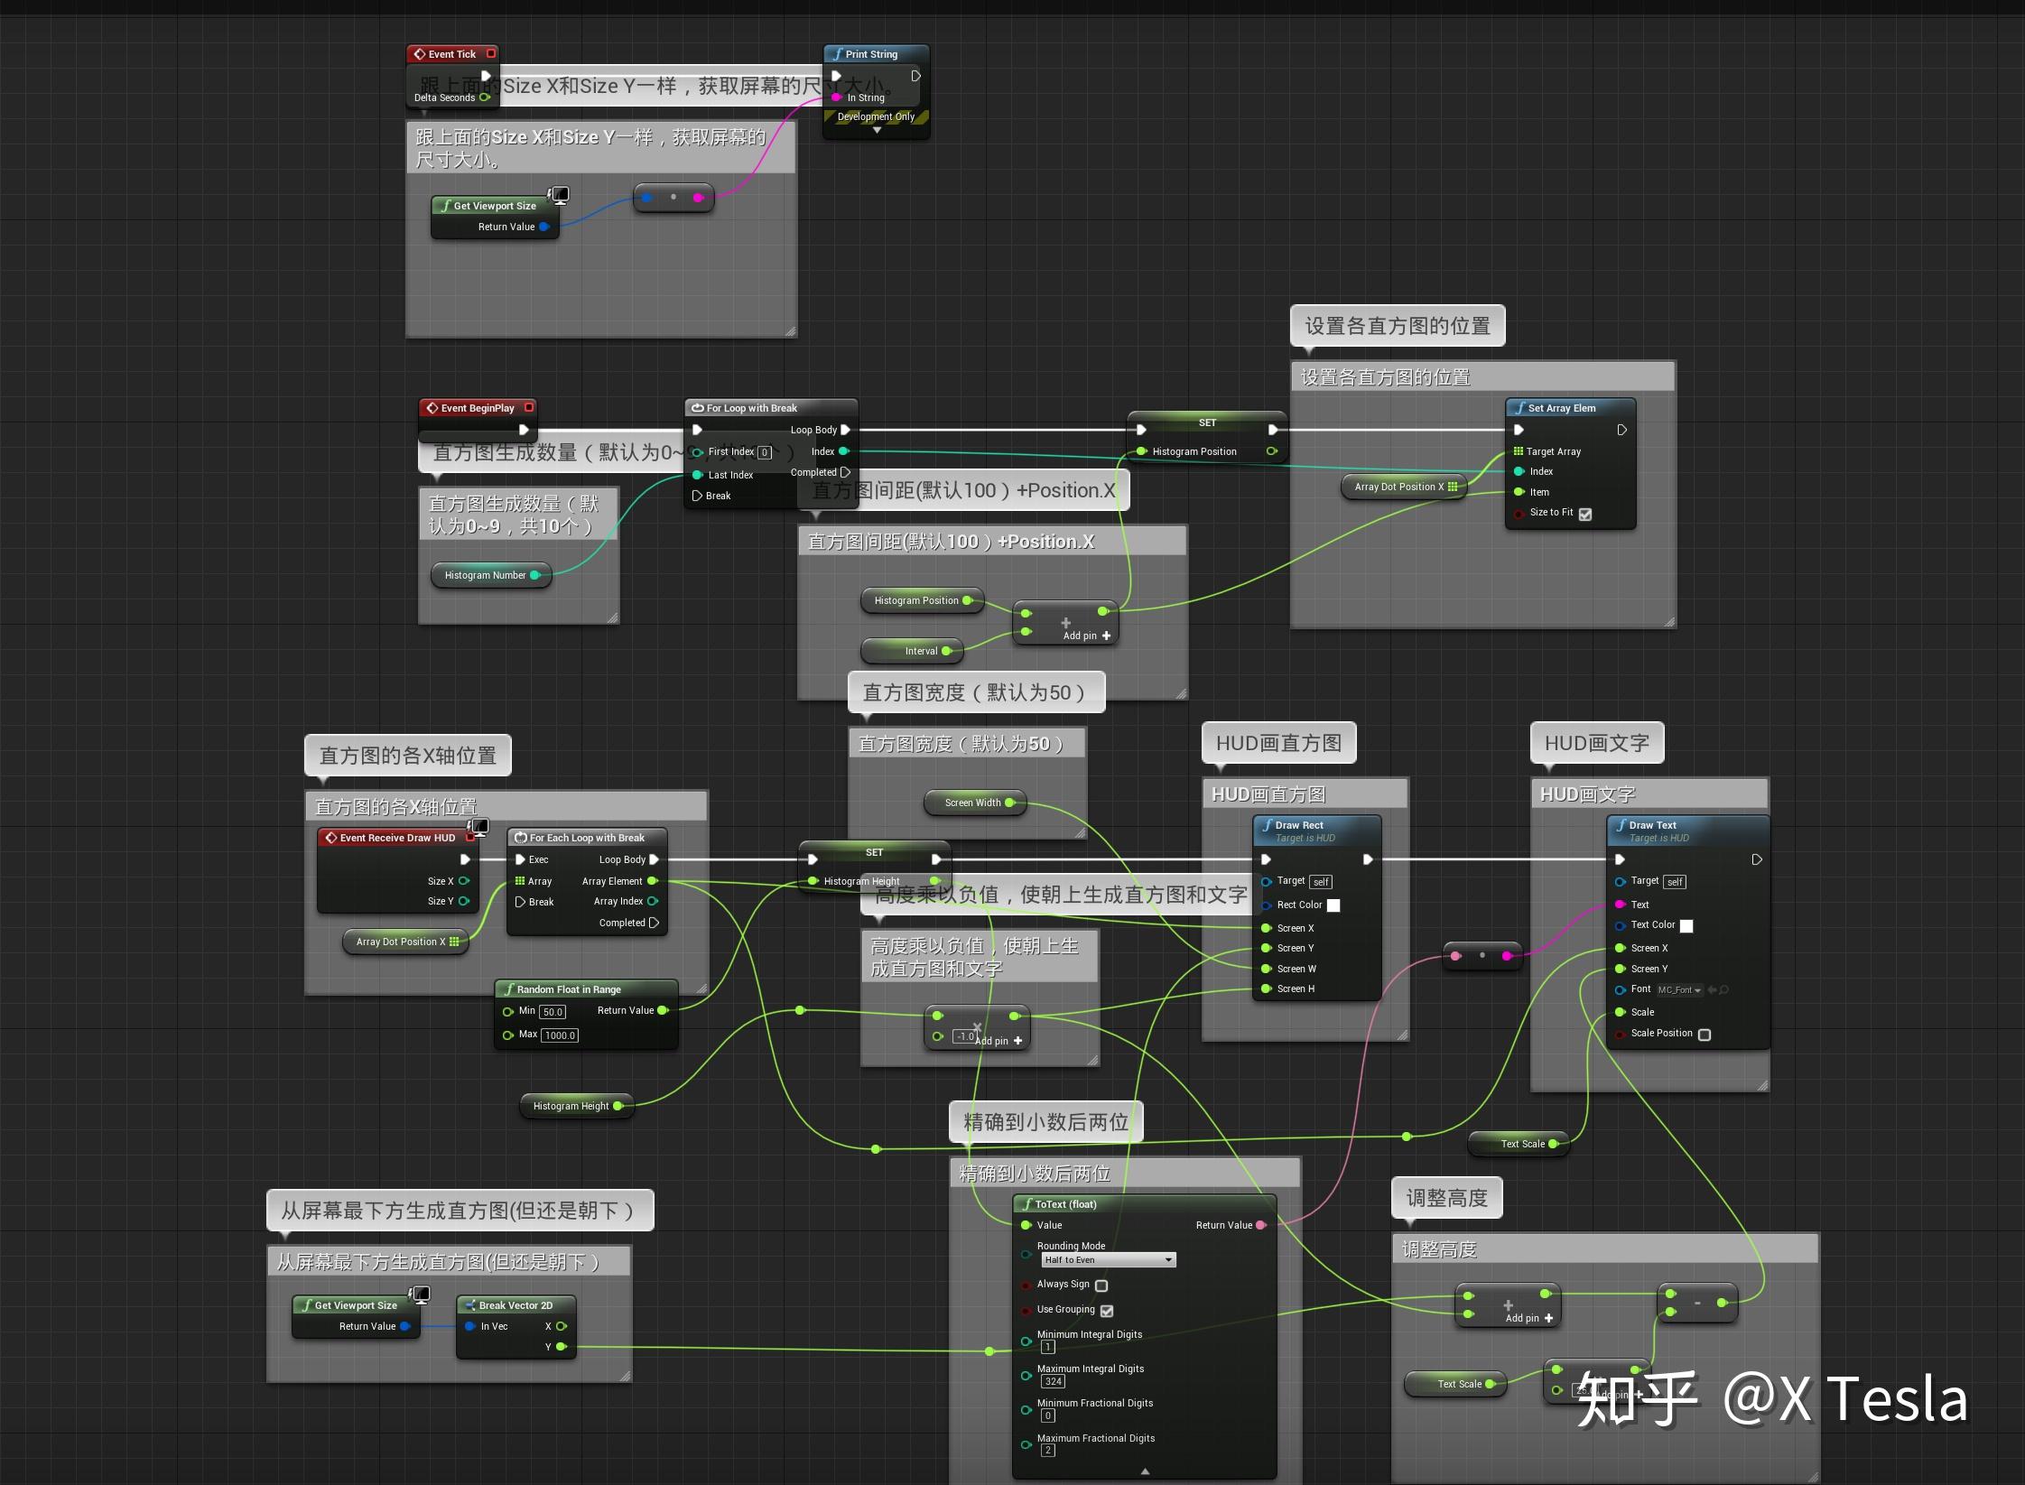This screenshot has height=1485, width=2025.
Task: Click the Event Tick node icon
Action: (x=421, y=53)
